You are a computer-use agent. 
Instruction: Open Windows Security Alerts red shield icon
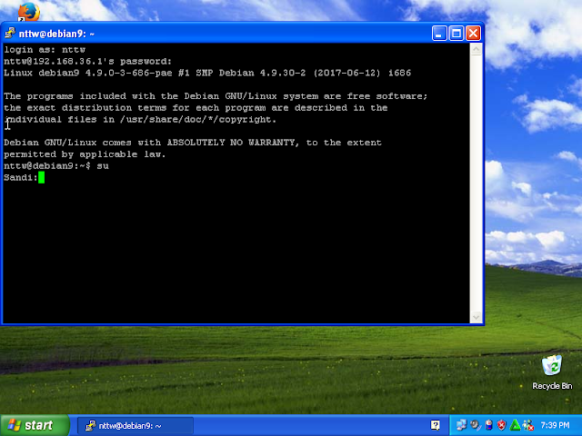501,425
